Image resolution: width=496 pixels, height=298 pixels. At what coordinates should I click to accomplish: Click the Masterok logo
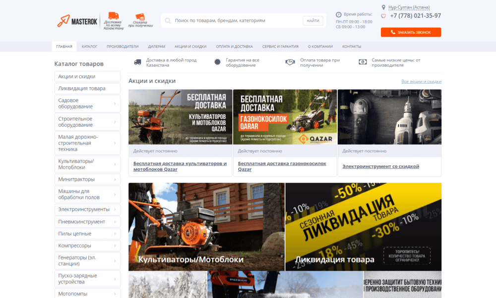click(x=77, y=21)
